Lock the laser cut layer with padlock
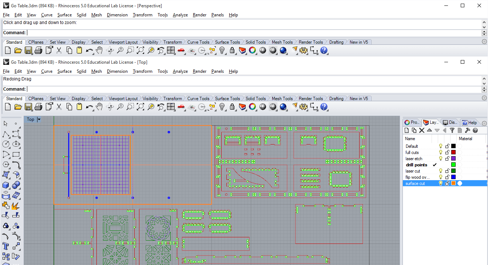Image resolution: width=488 pixels, height=265 pixels. (x=447, y=171)
